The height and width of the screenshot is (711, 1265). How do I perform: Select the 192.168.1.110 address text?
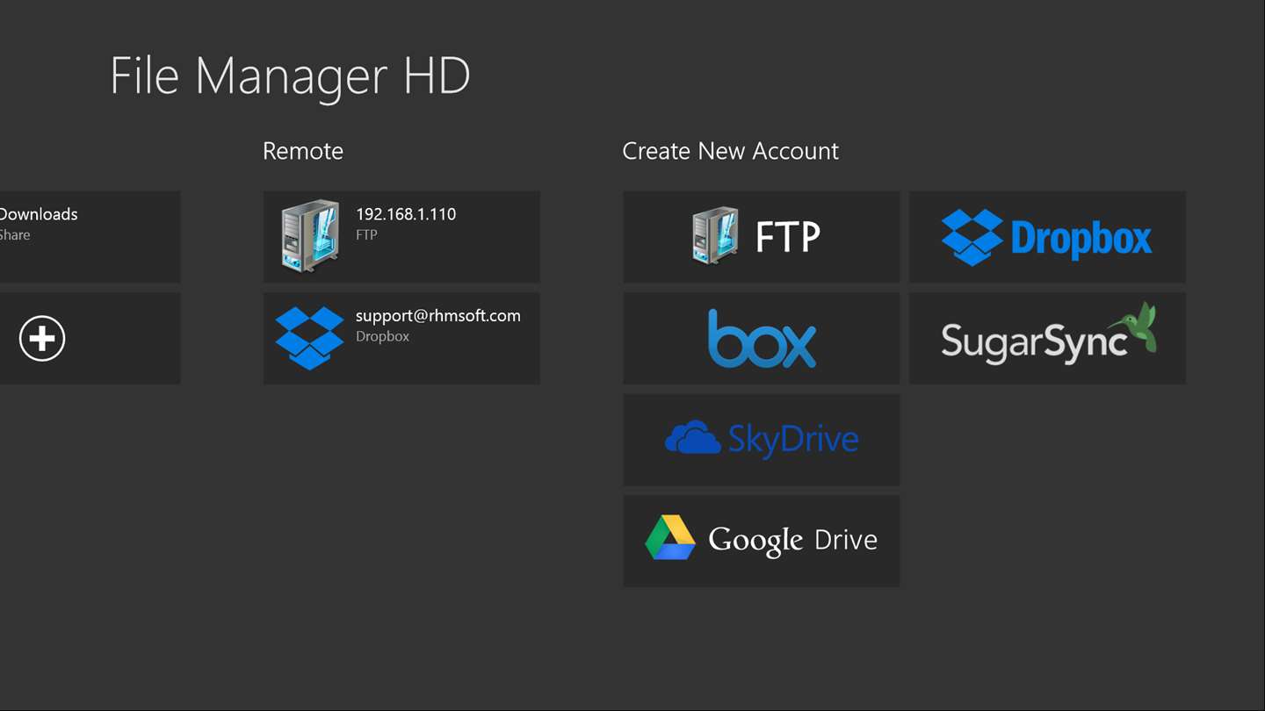tap(406, 214)
